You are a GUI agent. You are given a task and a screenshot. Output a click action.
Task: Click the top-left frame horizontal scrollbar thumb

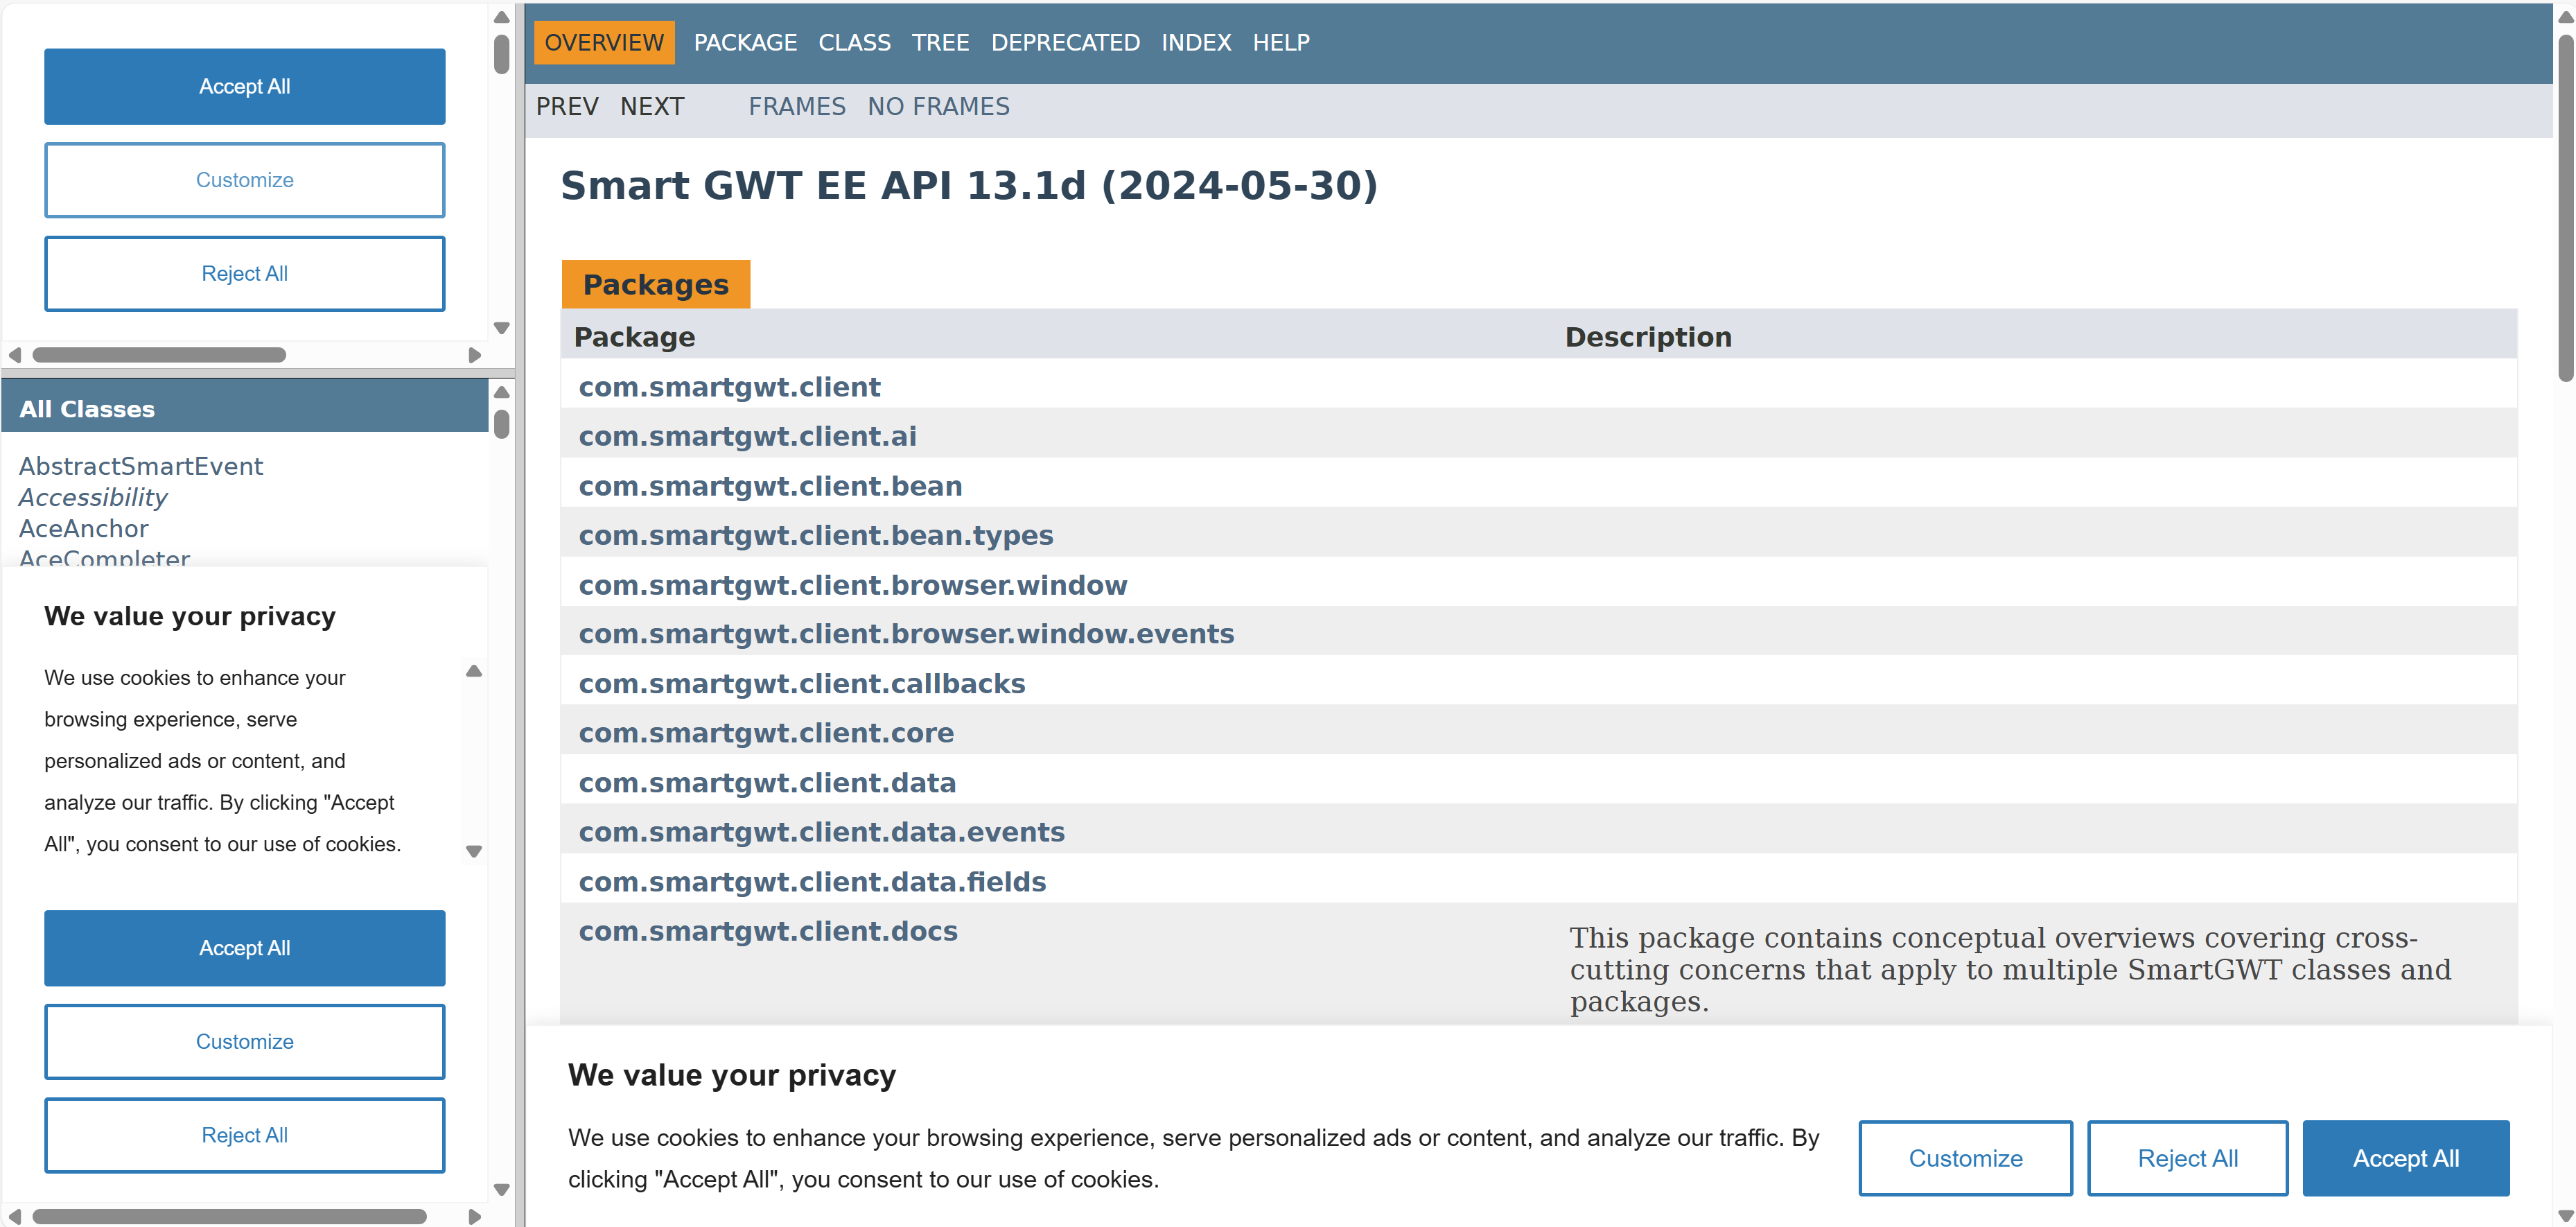[x=159, y=355]
